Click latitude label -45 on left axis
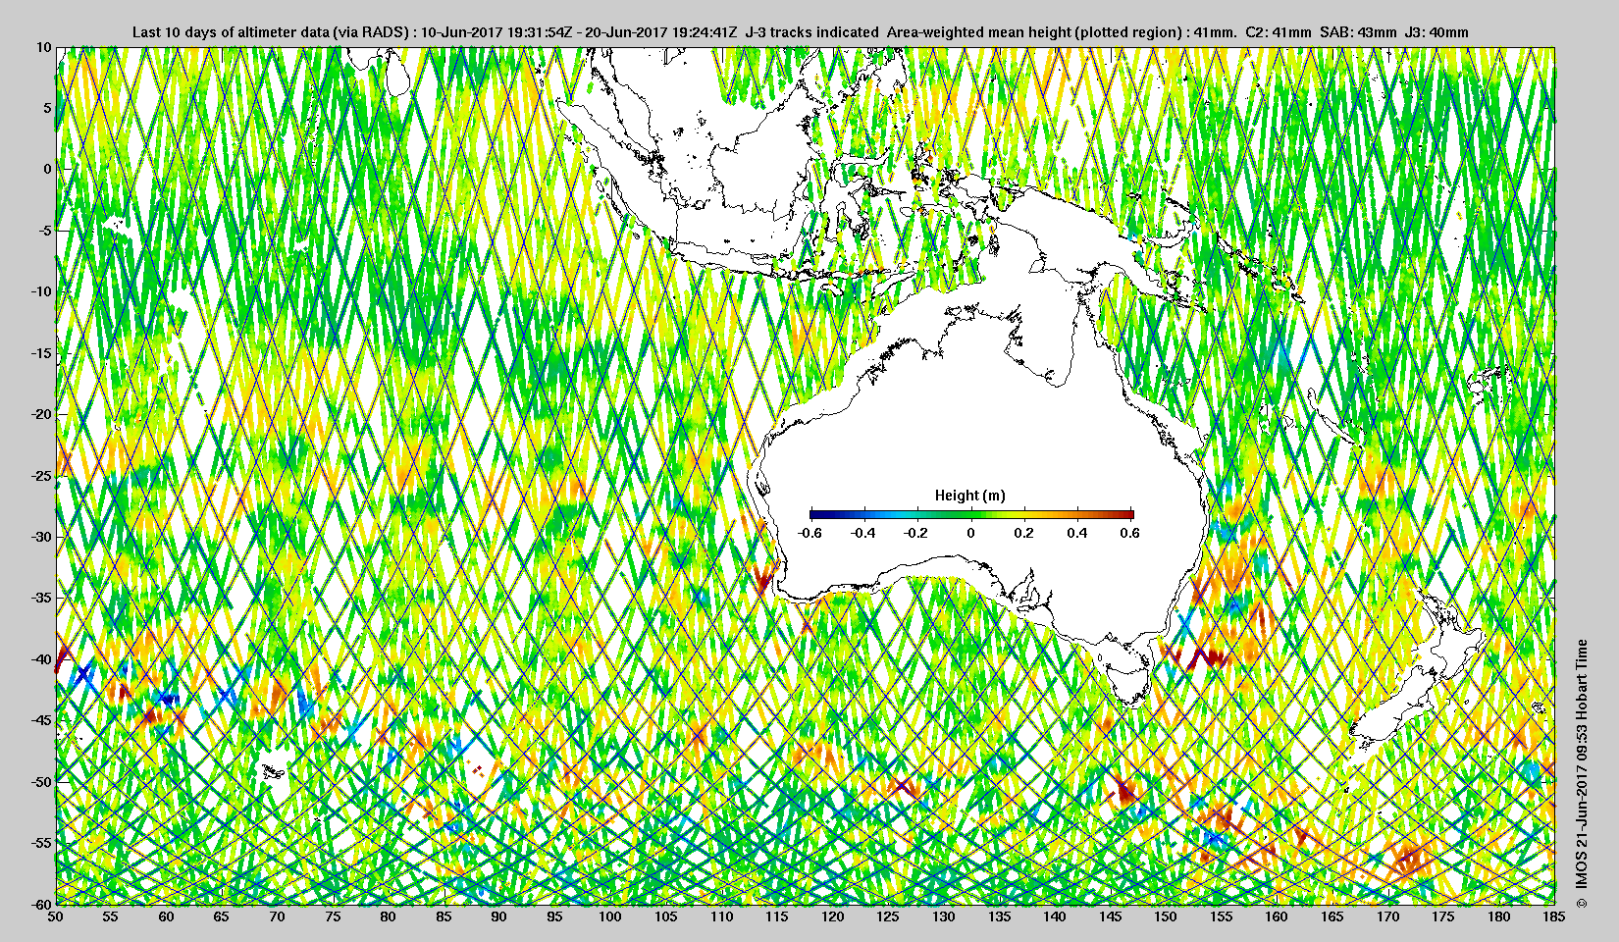This screenshot has width=1619, height=942. click(40, 720)
